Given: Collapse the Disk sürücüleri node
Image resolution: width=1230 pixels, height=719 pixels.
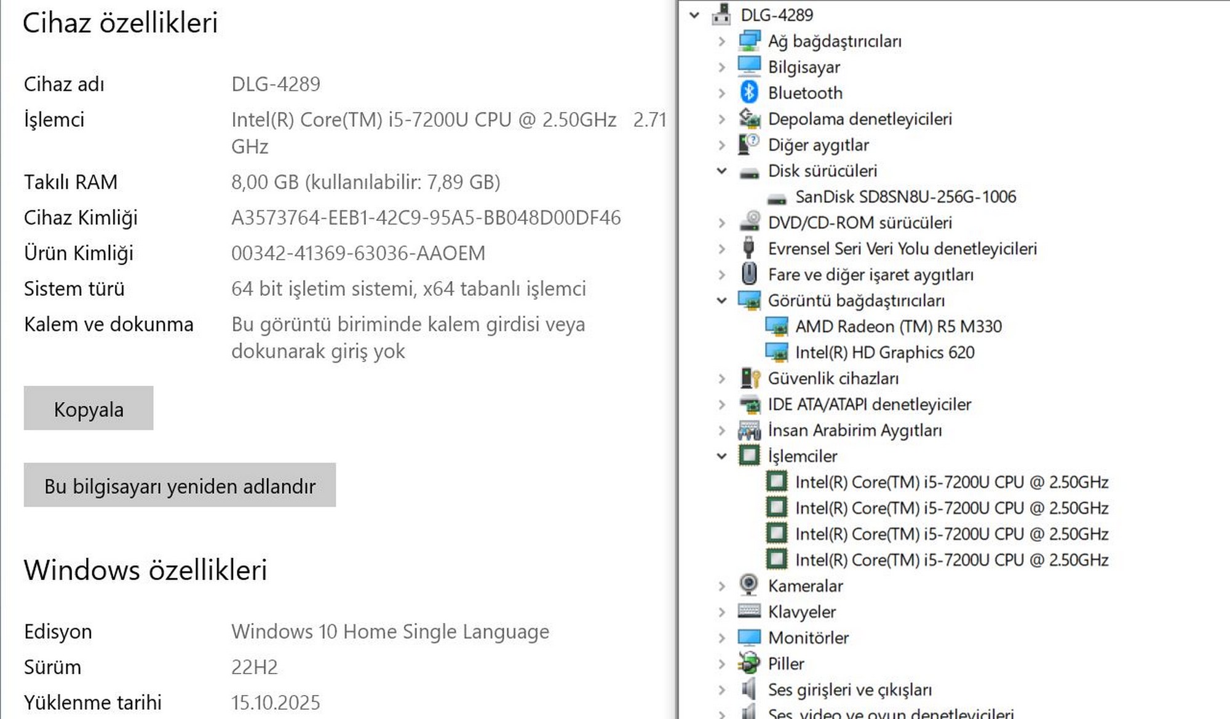Looking at the screenshot, I should coord(722,170).
